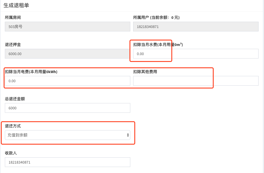This screenshot has width=264, height=173.
Task: Click the 退还押金 label
Action: 13,45
